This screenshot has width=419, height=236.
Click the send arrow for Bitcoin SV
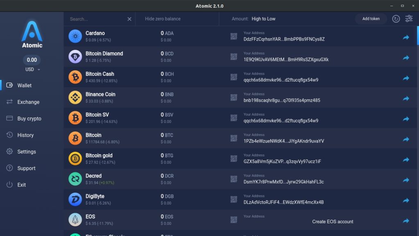tap(406, 119)
